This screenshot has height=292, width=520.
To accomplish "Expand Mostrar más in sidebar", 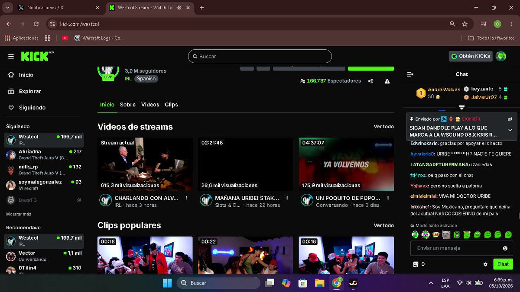I will tap(19, 214).
